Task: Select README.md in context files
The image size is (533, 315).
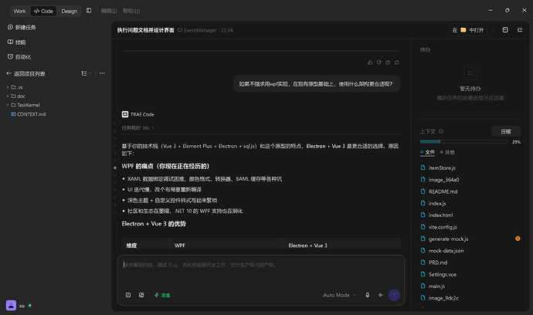Action: [443, 191]
